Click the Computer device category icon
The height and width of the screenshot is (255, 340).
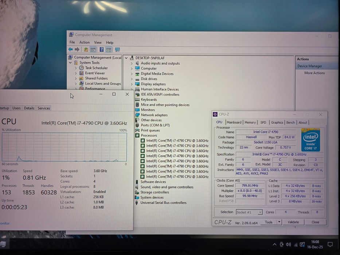(x=137, y=68)
